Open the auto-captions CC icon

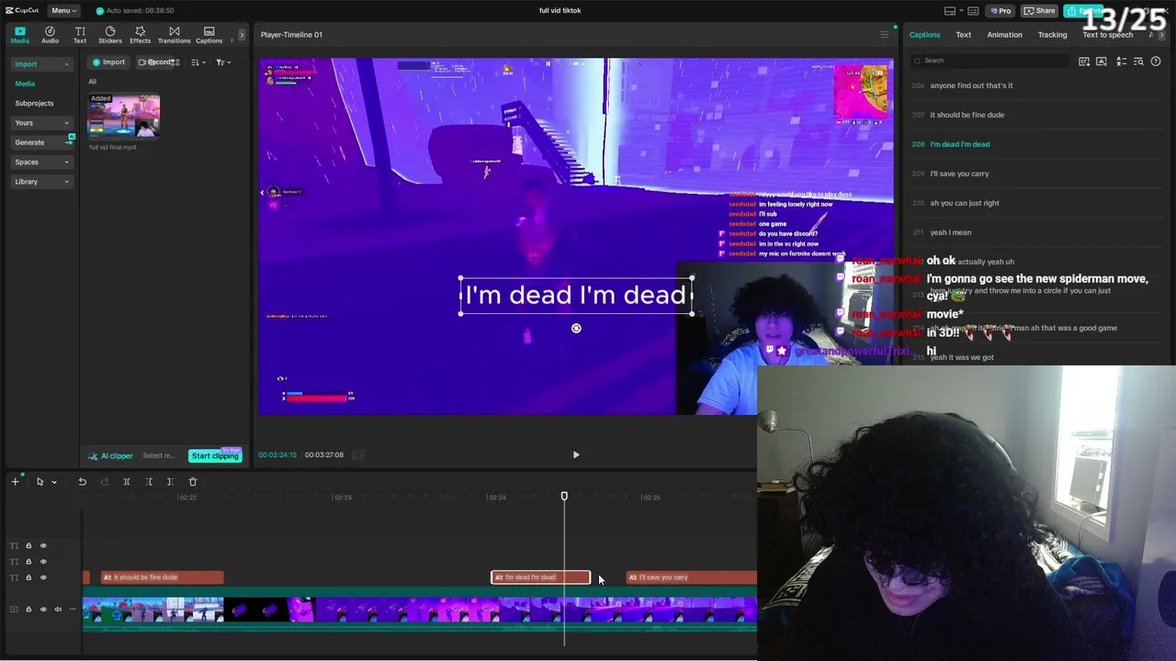tap(1084, 62)
